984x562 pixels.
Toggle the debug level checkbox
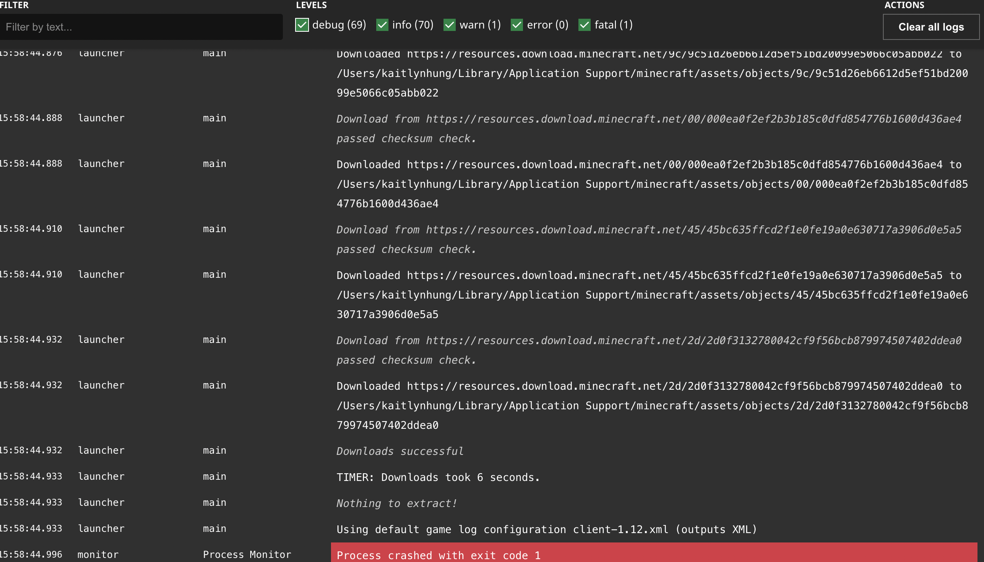click(302, 25)
